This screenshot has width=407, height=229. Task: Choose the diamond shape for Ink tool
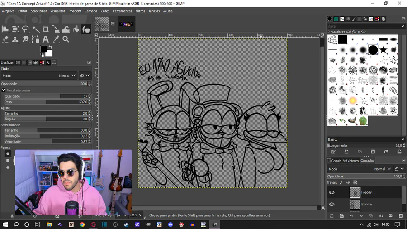[8, 167]
